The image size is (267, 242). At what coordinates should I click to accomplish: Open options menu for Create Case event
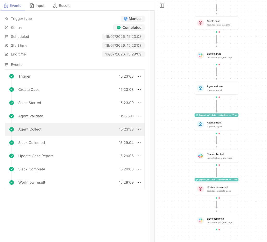tap(139, 90)
